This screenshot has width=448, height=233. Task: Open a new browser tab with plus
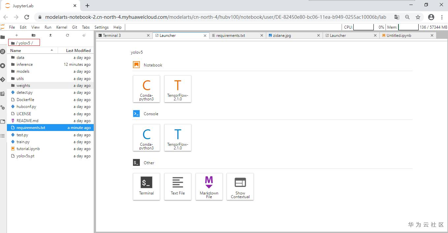point(87,6)
